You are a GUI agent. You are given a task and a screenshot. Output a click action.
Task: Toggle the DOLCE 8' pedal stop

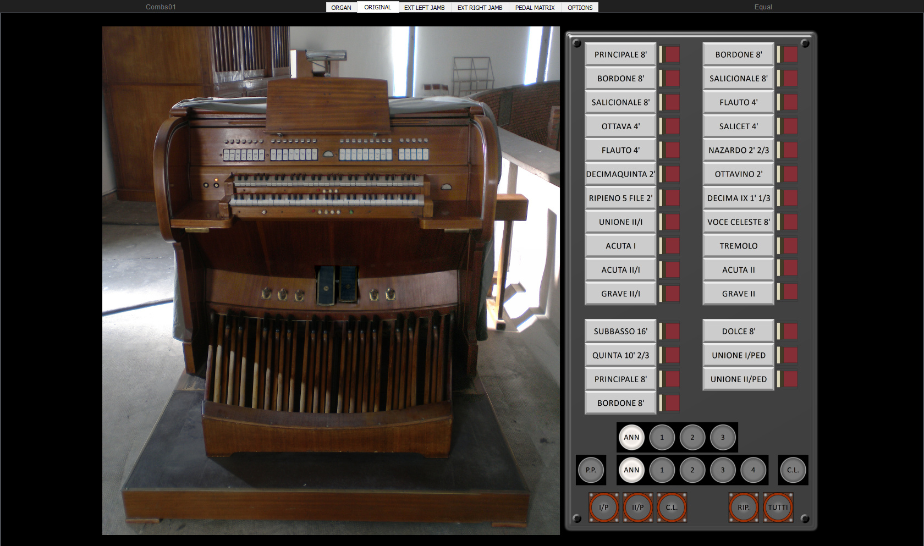pos(738,331)
